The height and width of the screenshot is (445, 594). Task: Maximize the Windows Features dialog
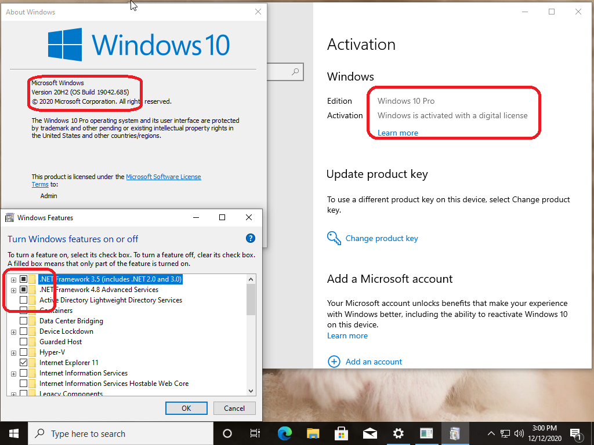(x=222, y=217)
